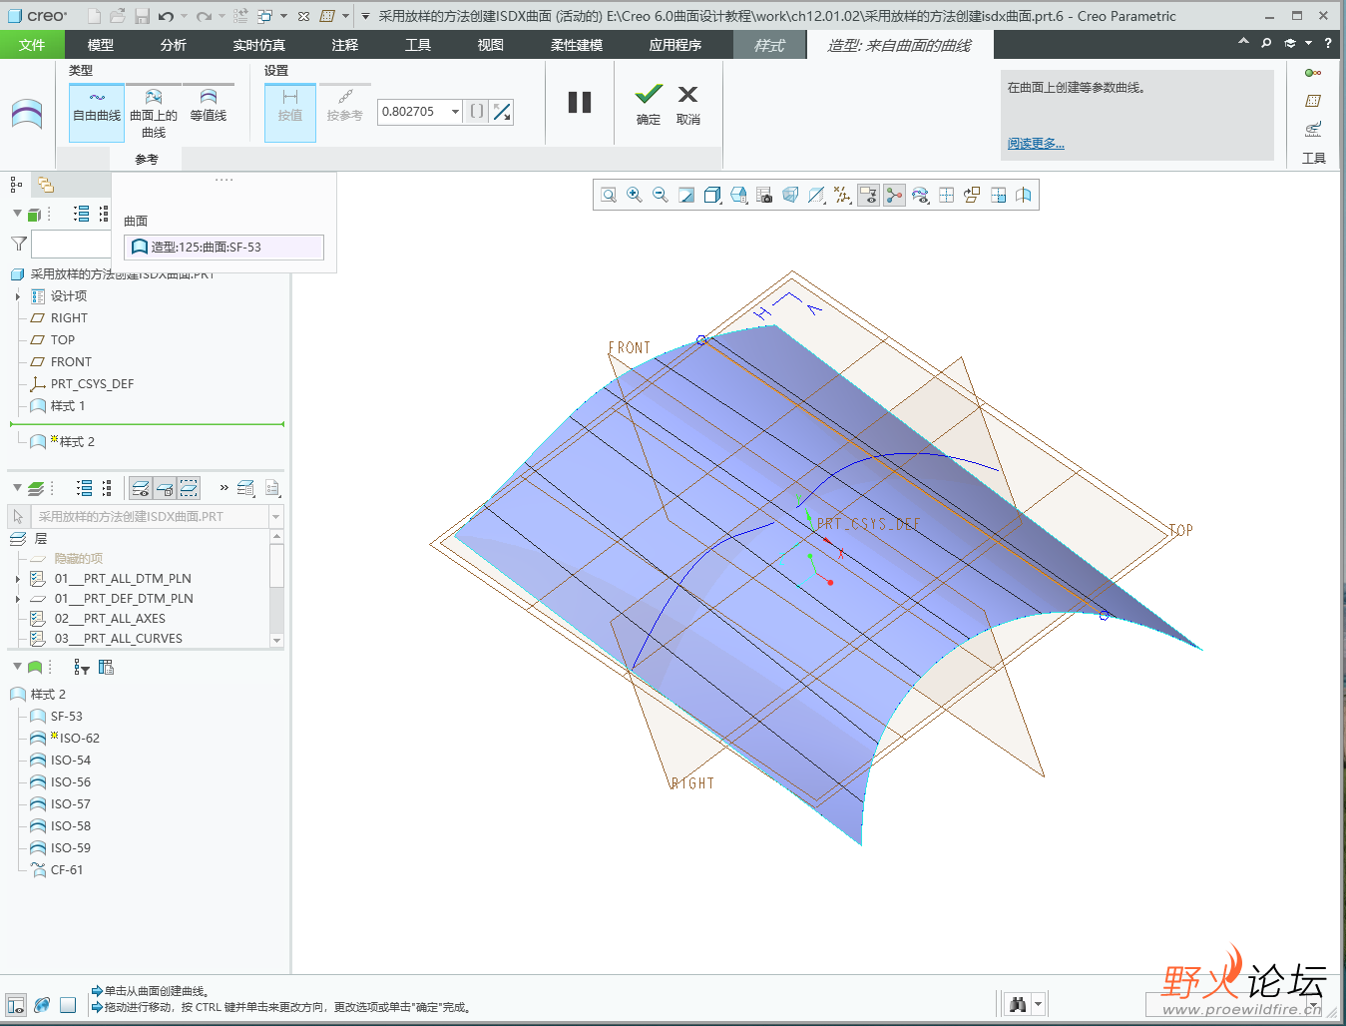Select the 曲面上的曲线 curve type
Screen dimensions: 1346x1026
coord(154,112)
